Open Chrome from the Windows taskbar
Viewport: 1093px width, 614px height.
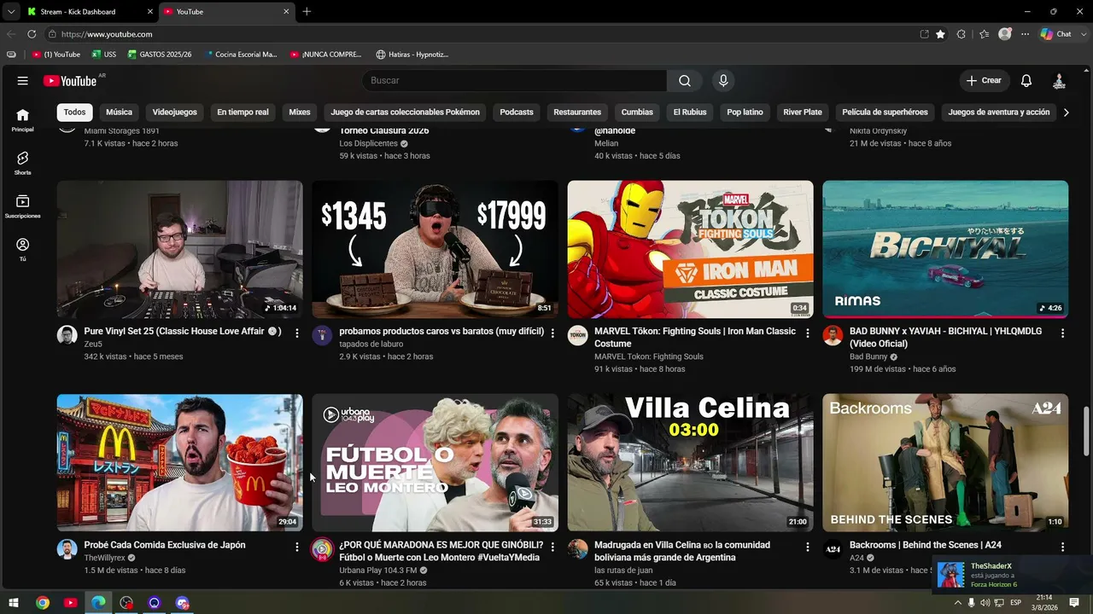pyautogui.click(x=43, y=603)
